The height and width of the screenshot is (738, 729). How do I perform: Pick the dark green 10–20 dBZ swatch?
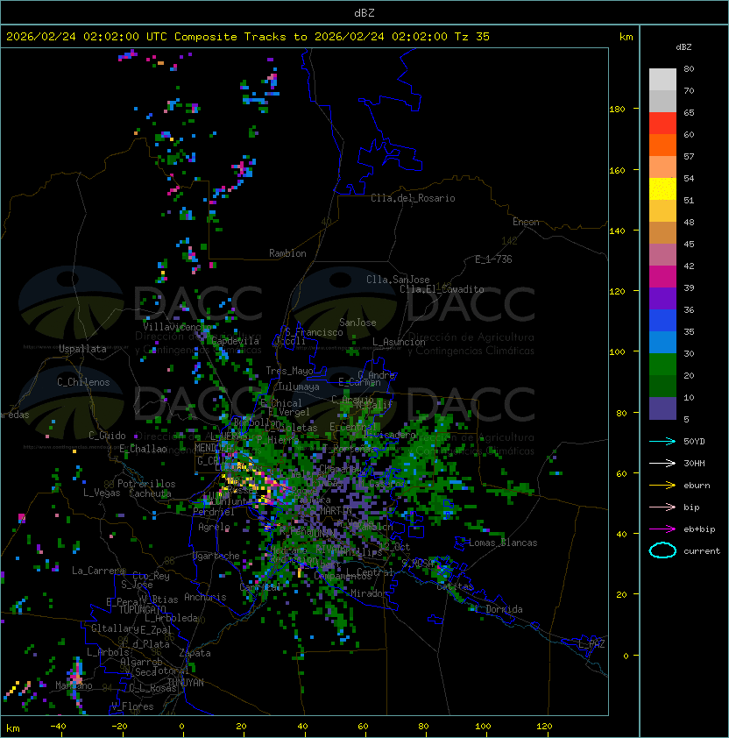coord(662,386)
